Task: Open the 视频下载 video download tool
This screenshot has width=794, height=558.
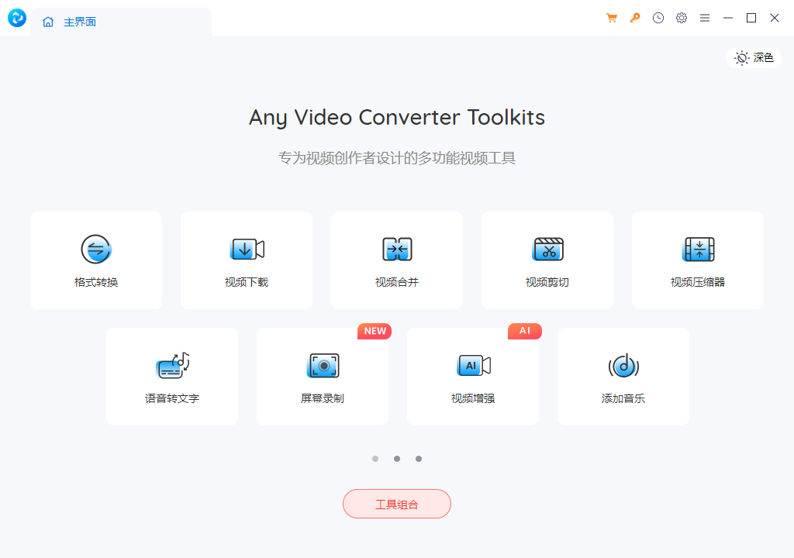Action: pyautogui.click(x=247, y=260)
